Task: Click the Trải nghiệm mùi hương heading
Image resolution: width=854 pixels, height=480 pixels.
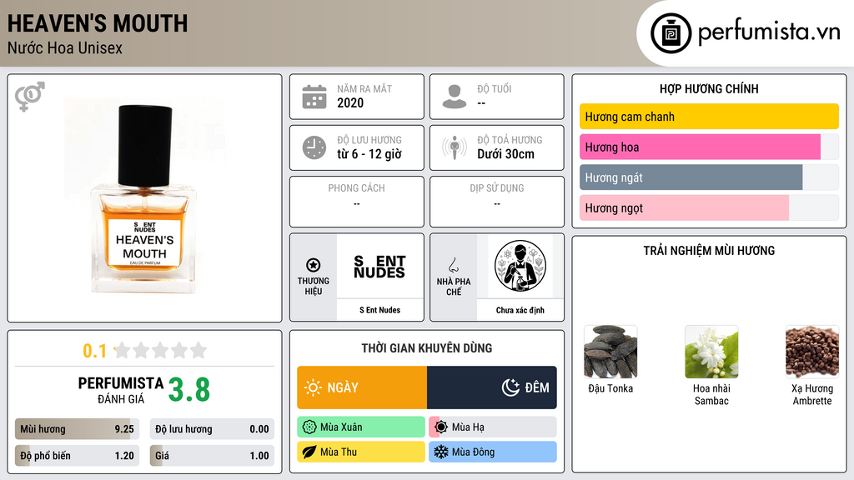Action: (709, 251)
